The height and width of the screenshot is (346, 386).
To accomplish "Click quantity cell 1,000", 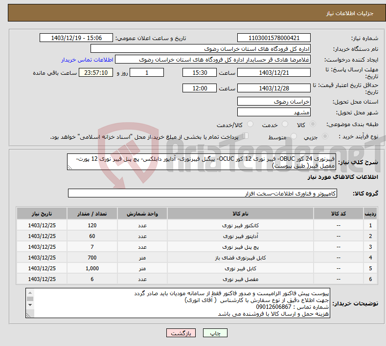I will click(92, 268).
